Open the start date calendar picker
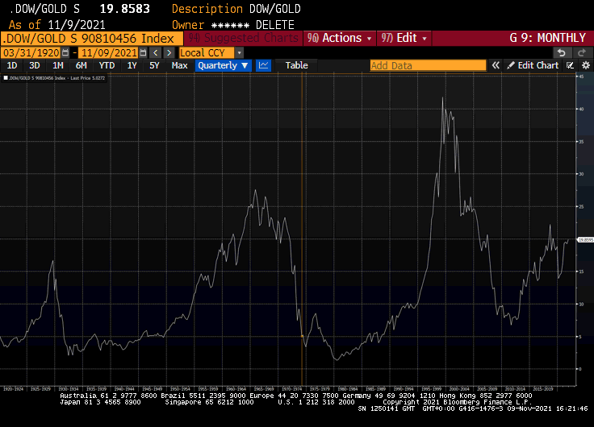 click(65, 52)
